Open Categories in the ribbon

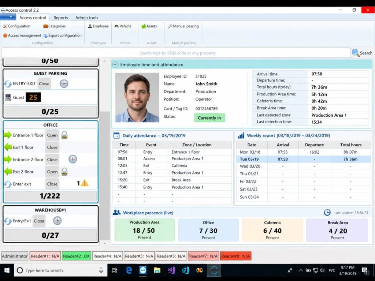[x=55, y=26]
